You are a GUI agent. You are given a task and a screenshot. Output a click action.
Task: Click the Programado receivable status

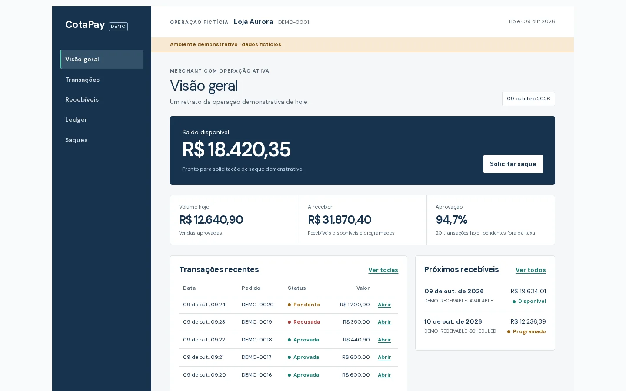pyautogui.click(x=526, y=331)
